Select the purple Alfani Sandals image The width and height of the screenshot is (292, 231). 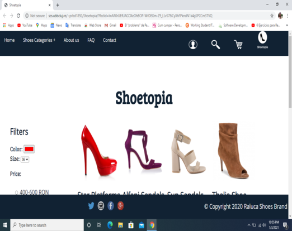pos(143,150)
